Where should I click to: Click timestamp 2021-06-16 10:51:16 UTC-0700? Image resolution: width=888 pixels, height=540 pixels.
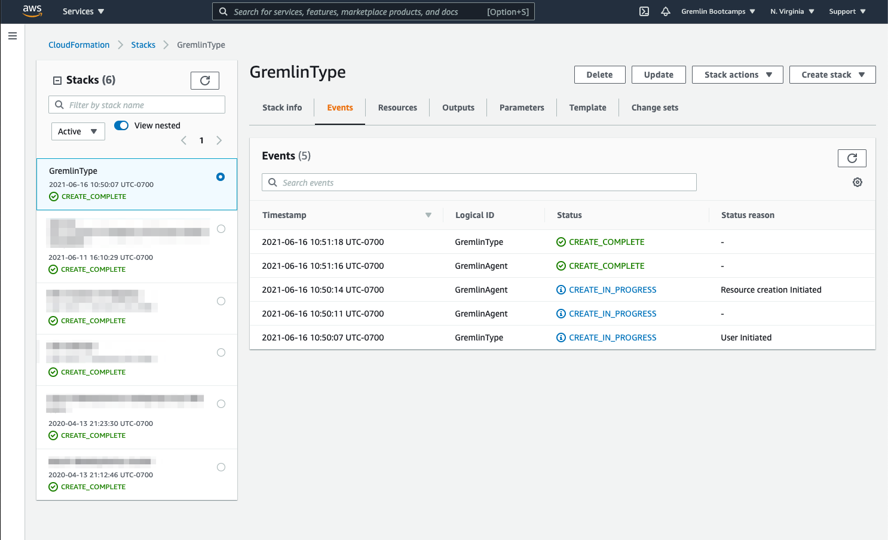(x=323, y=266)
